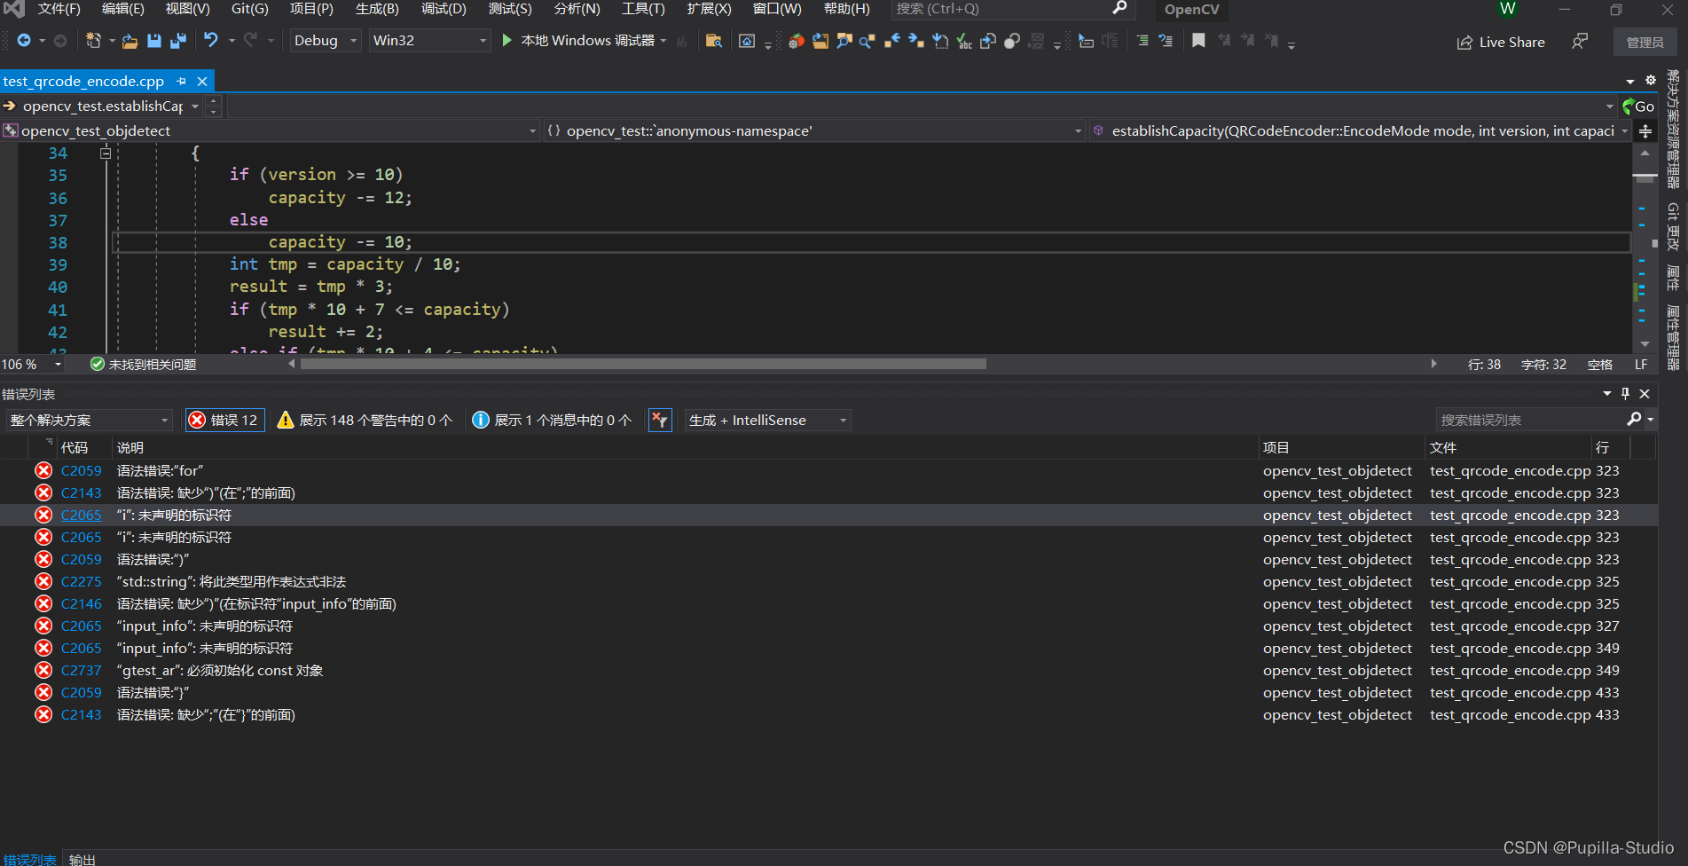Toggle the clear error list filter icon
This screenshot has width=1688, height=866.
point(660,420)
